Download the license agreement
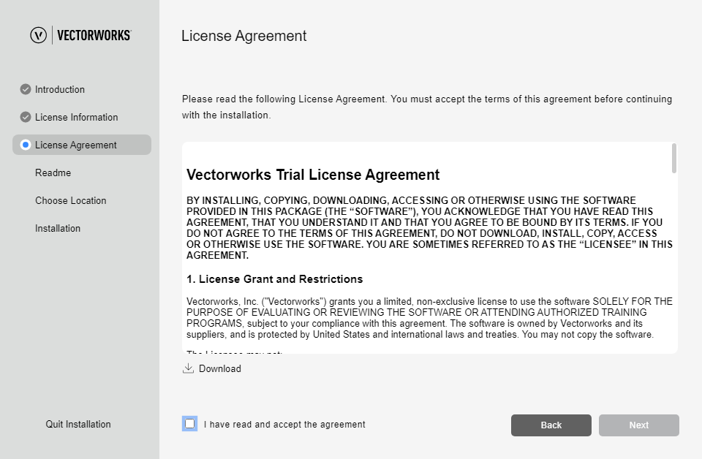 pos(219,368)
